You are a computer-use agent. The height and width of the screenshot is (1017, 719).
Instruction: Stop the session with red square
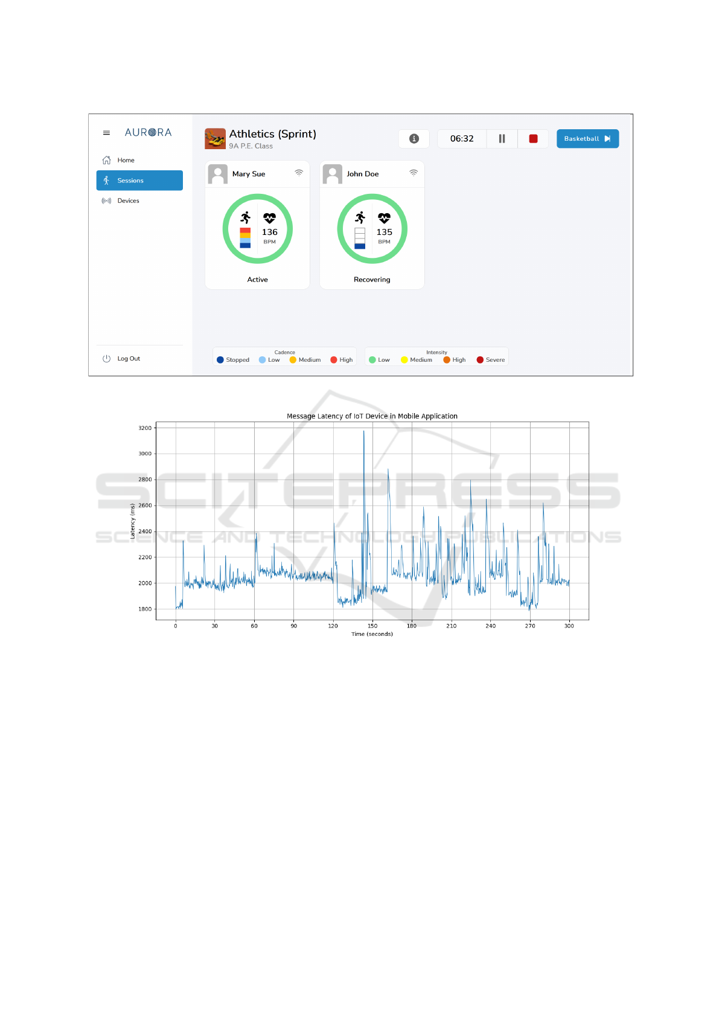click(533, 139)
